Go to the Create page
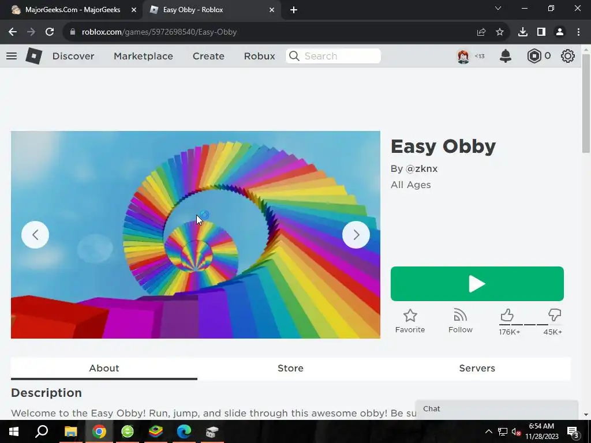Image resolution: width=591 pixels, height=443 pixels. pos(208,56)
